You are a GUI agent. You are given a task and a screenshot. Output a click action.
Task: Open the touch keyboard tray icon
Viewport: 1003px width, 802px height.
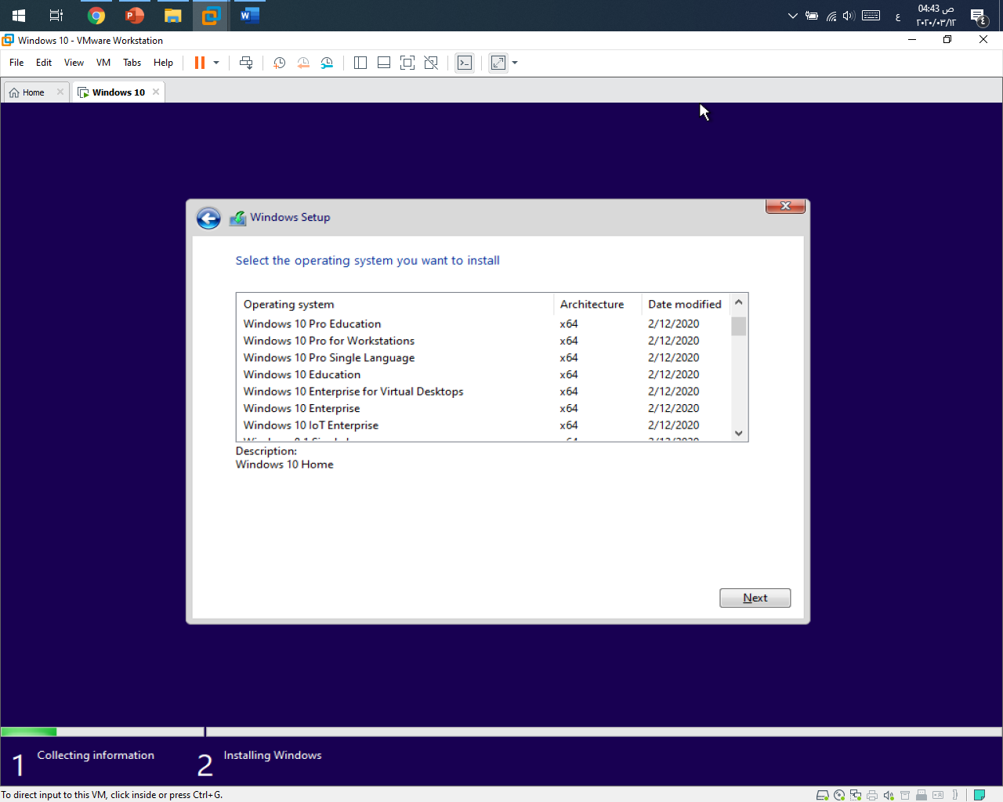871,16
